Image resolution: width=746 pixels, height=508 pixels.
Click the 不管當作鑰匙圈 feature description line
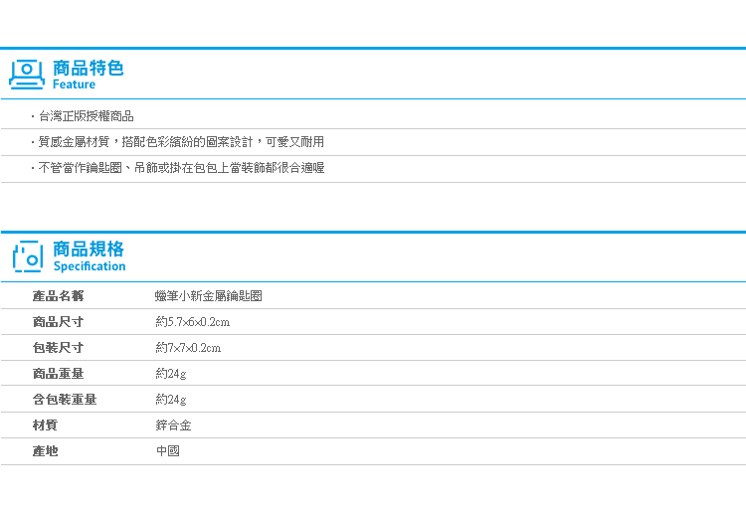(181, 168)
